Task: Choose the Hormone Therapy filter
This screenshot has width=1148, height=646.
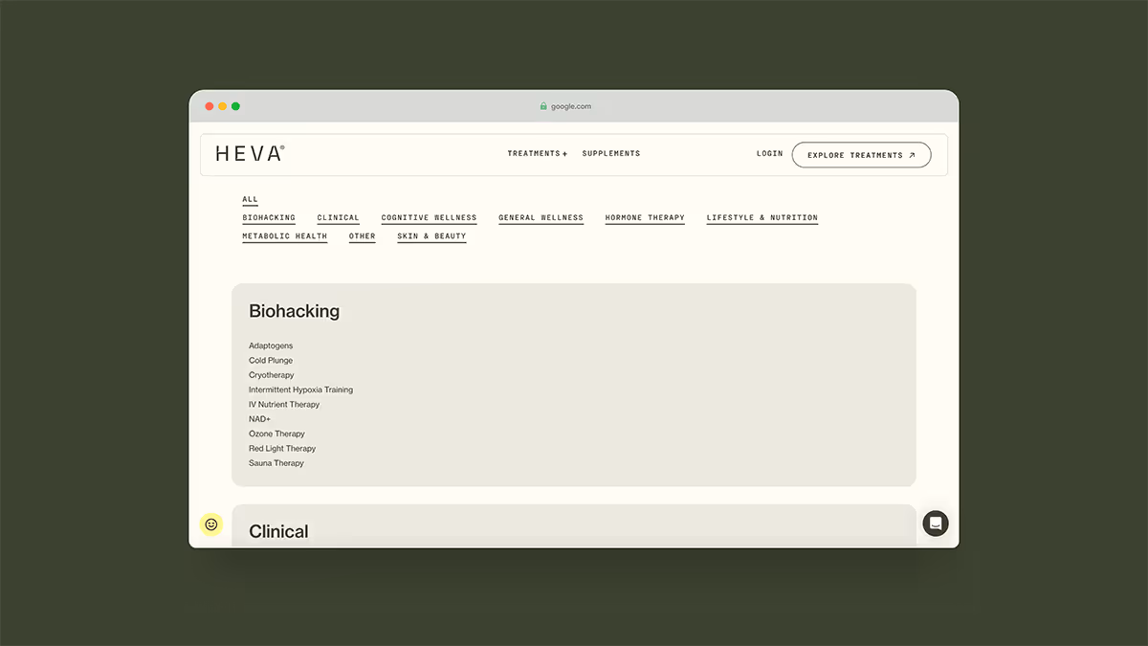Action: click(645, 218)
